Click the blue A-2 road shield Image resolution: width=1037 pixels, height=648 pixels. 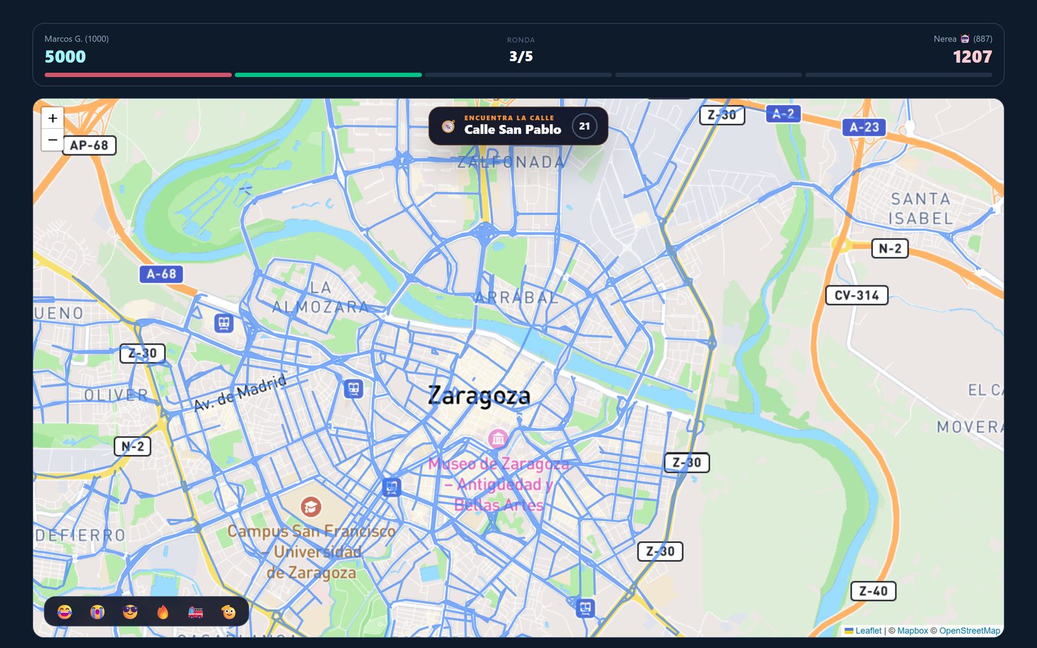pyautogui.click(x=784, y=113)
